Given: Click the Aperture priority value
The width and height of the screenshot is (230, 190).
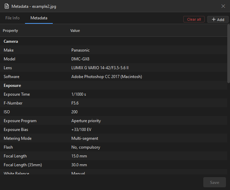Looking at the screenshot, I should (86, 121).
